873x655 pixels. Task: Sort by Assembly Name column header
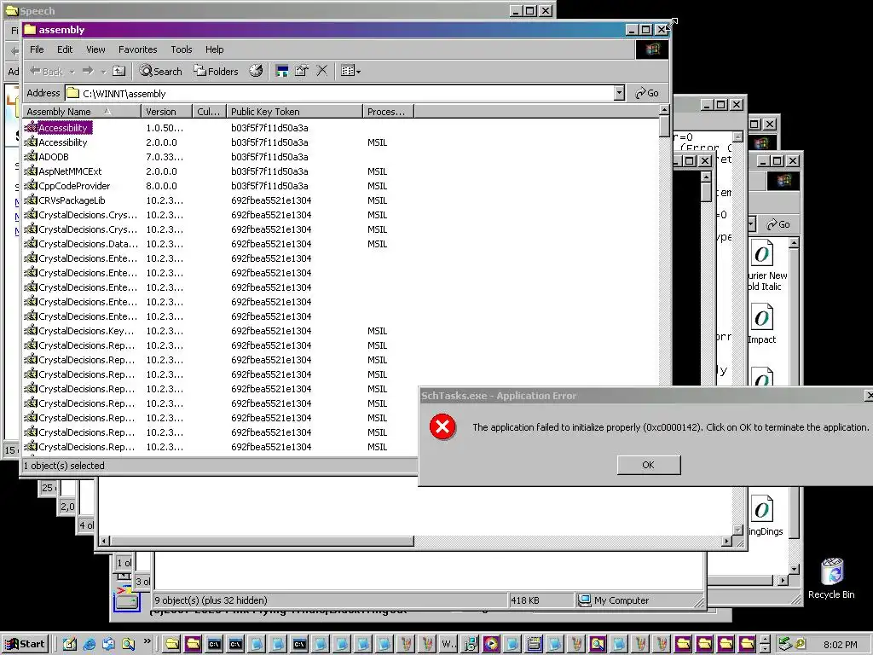point(82,112)
